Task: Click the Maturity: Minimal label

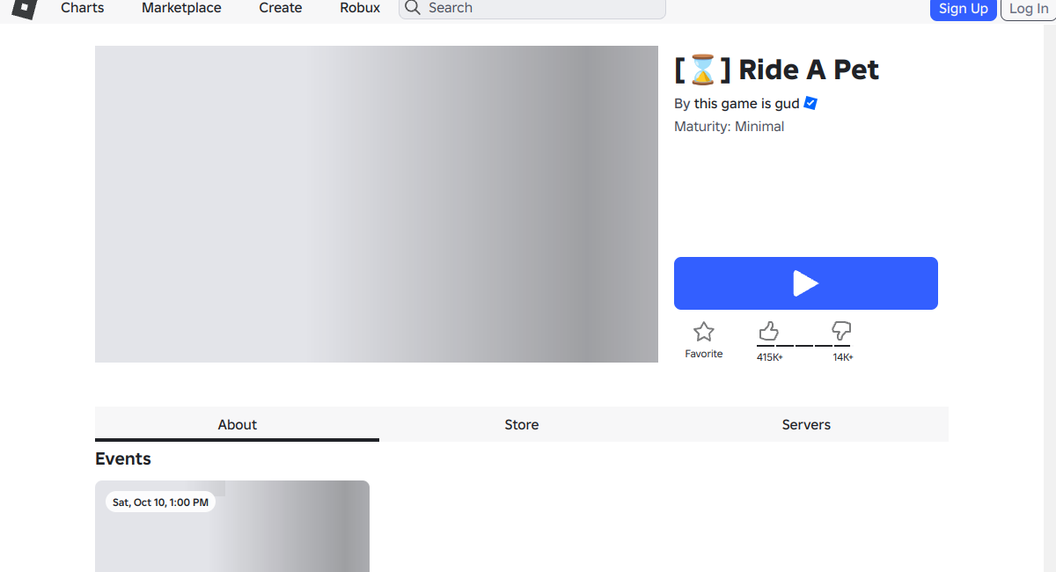Action: pyautogui.click(x=729, y=126)
